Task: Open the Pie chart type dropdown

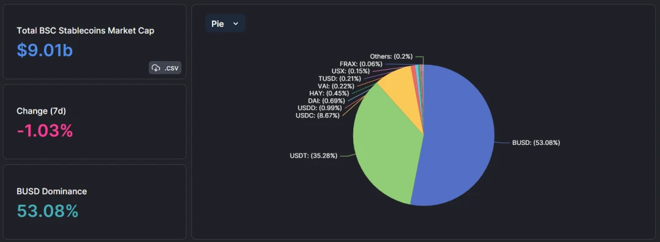Action: tap(225, 24)
